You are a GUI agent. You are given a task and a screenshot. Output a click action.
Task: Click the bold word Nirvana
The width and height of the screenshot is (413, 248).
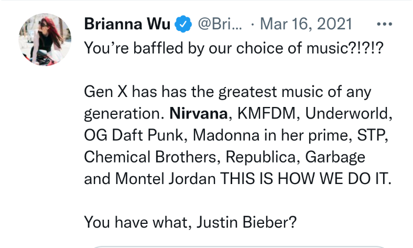(199, 114)
